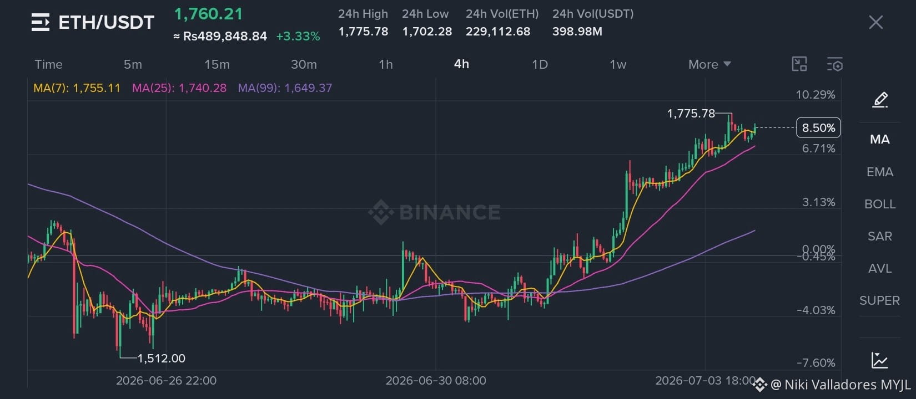Open the hamburger menu beside ETH/USDT
The height and width of the screenshot is (399, 916).
pyautogui.click(x=41, y=22)
